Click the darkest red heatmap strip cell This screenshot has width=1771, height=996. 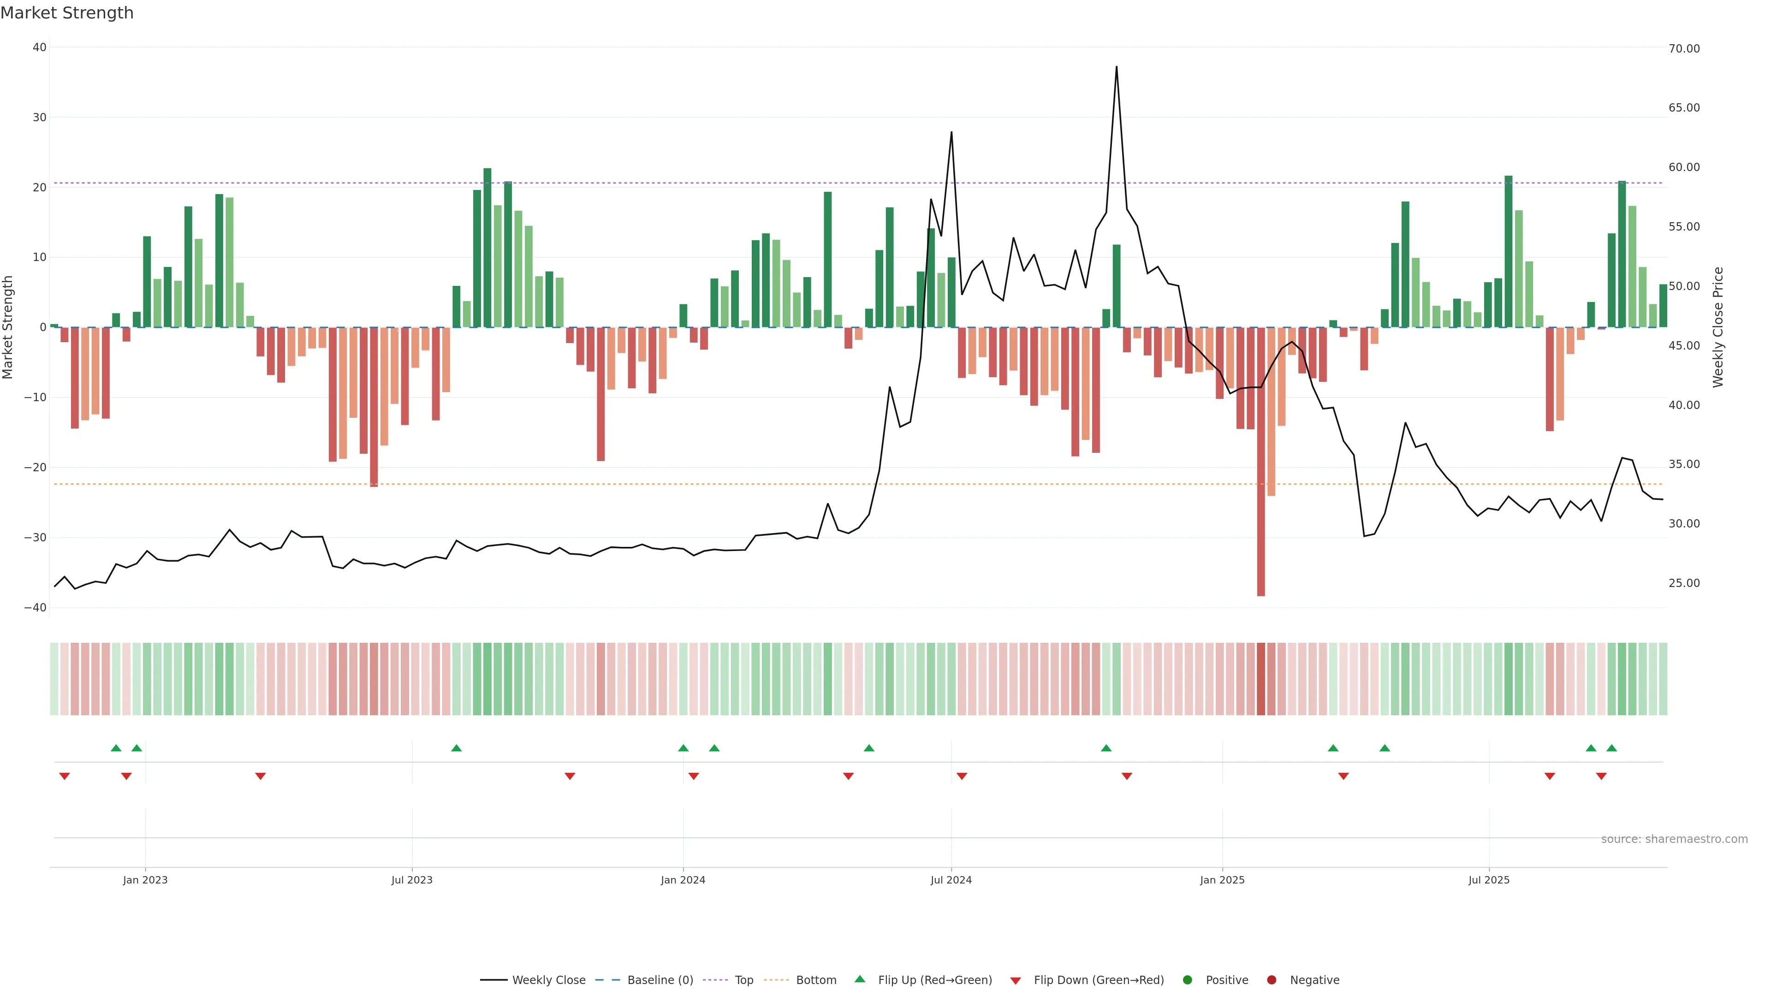click(x=1261, y=678)
